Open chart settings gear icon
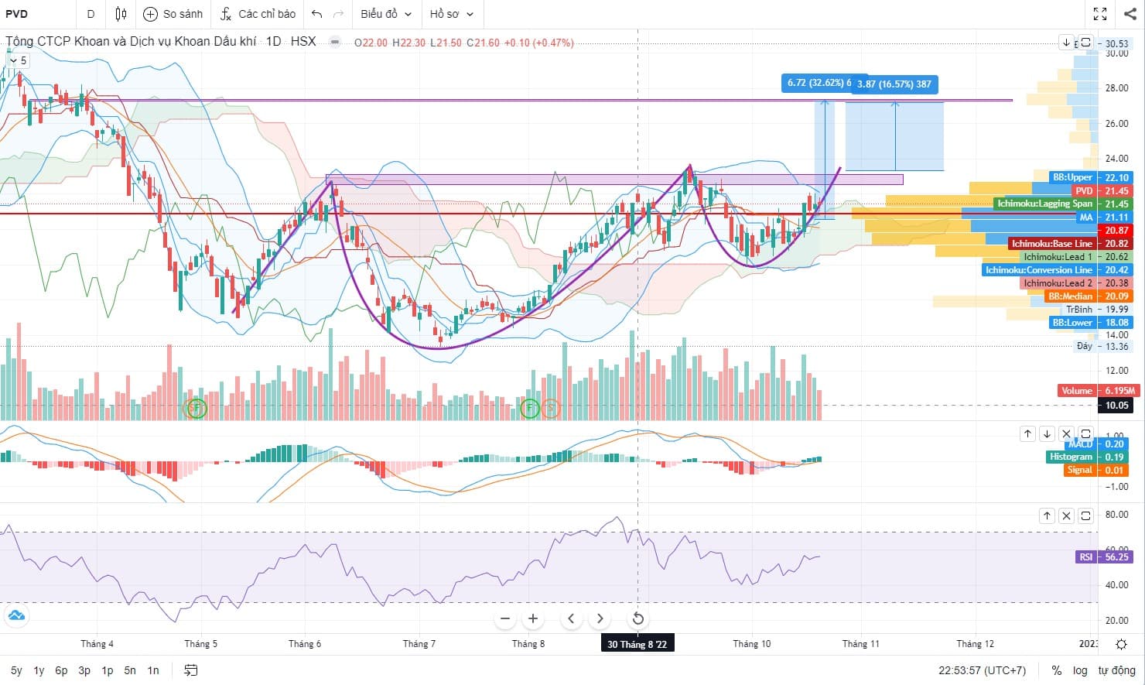 (x=1121, y=644)
